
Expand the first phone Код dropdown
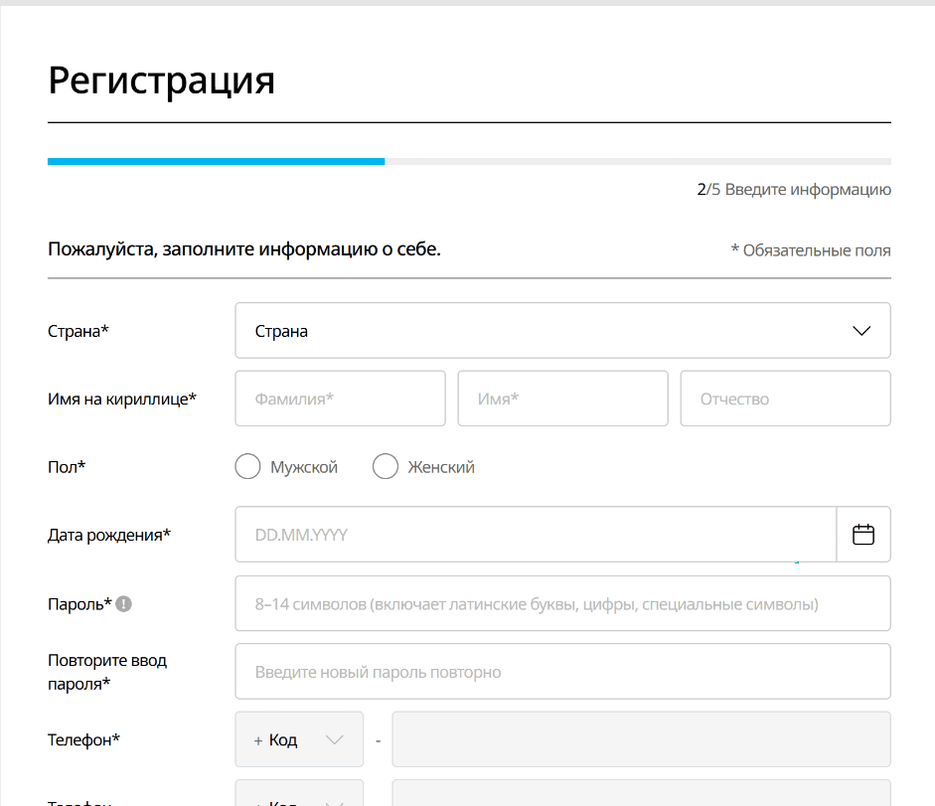pyautogui.click(x=299, y=739)
